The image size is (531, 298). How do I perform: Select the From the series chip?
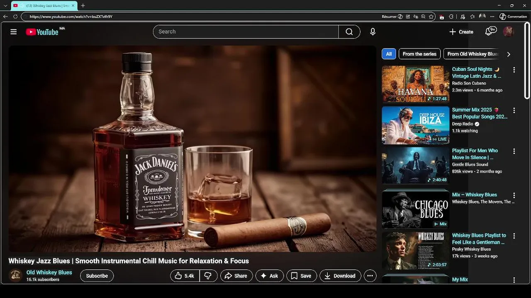(419, 54)
